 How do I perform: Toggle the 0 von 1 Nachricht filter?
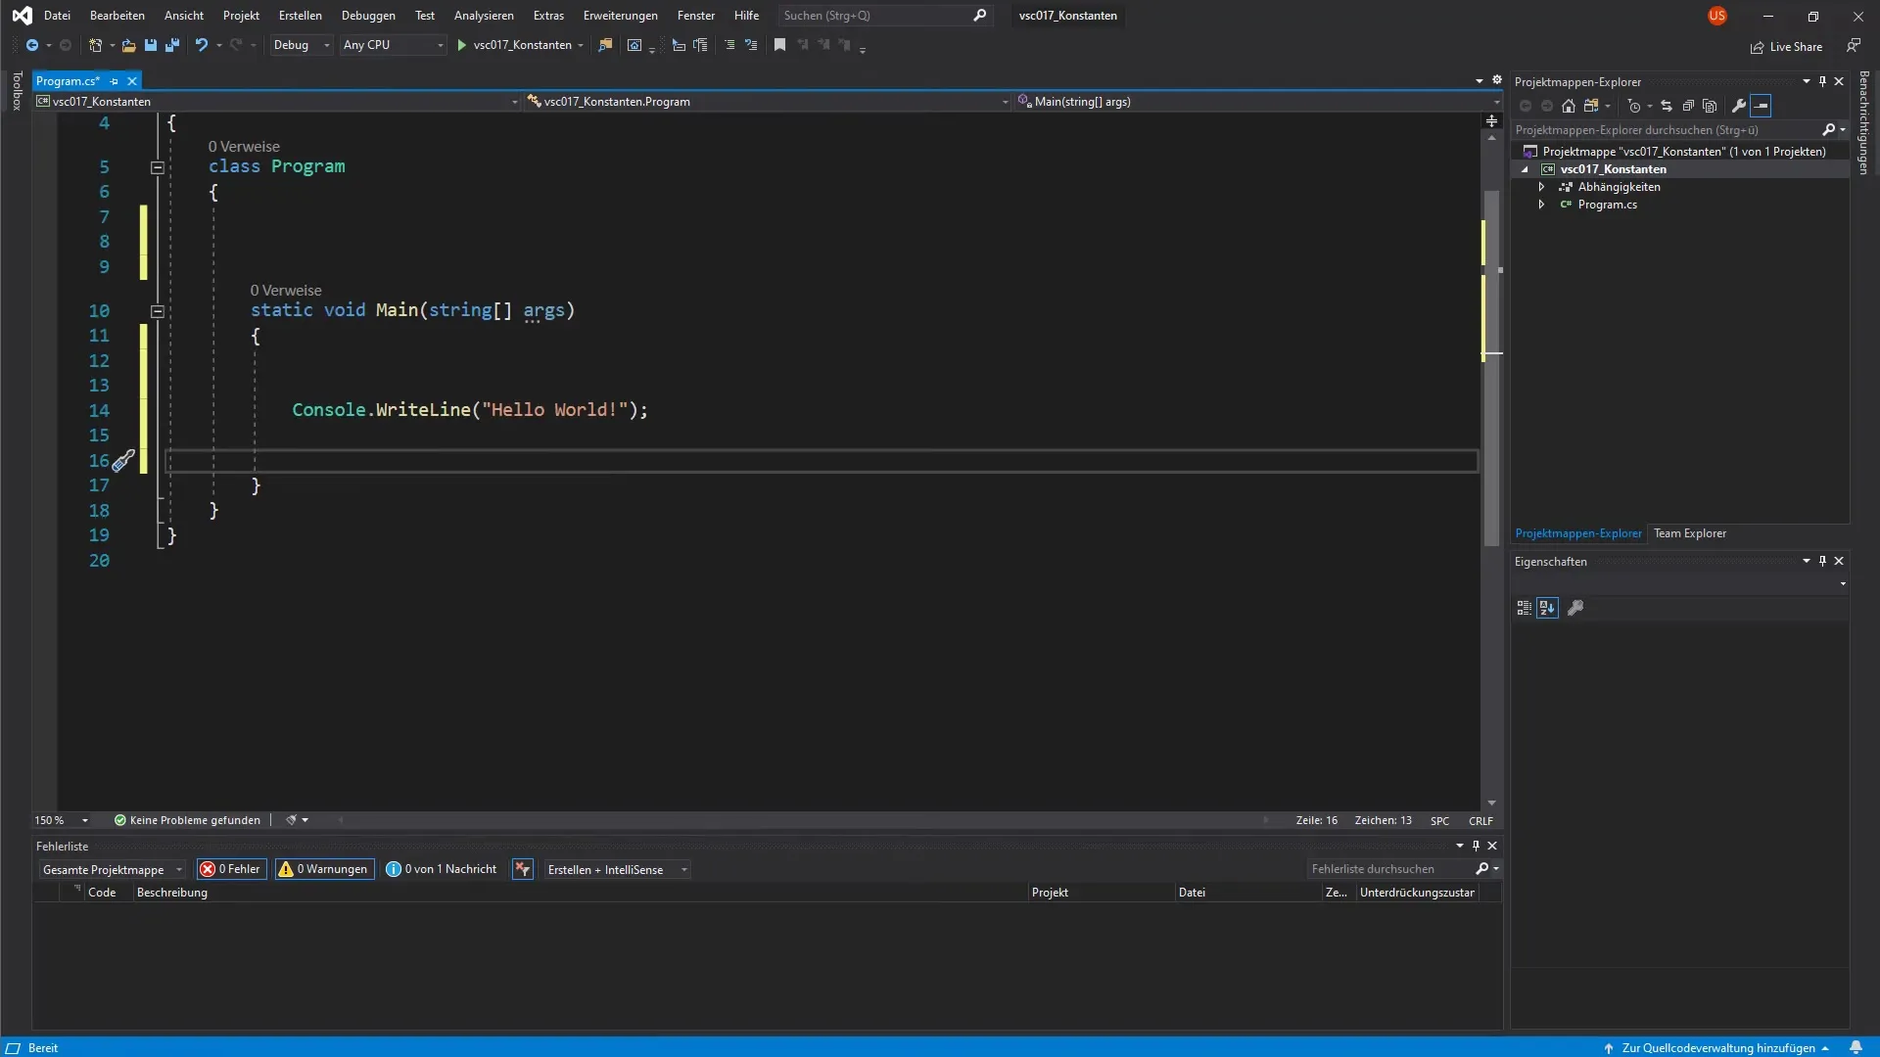coord(442,869)
